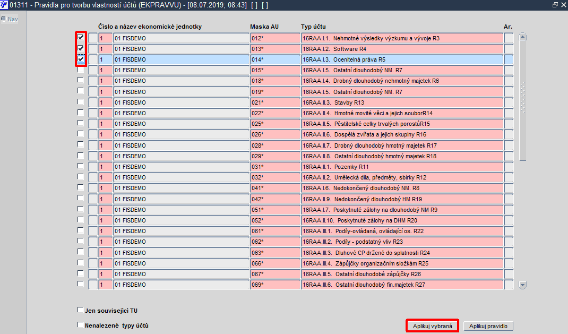Check the row checkbox for mask 031*
This screenshot has width=568, height=334.
(x=80, y=166)
